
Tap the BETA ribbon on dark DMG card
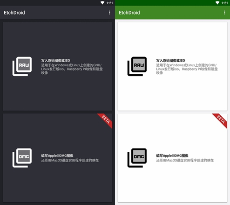106,120
